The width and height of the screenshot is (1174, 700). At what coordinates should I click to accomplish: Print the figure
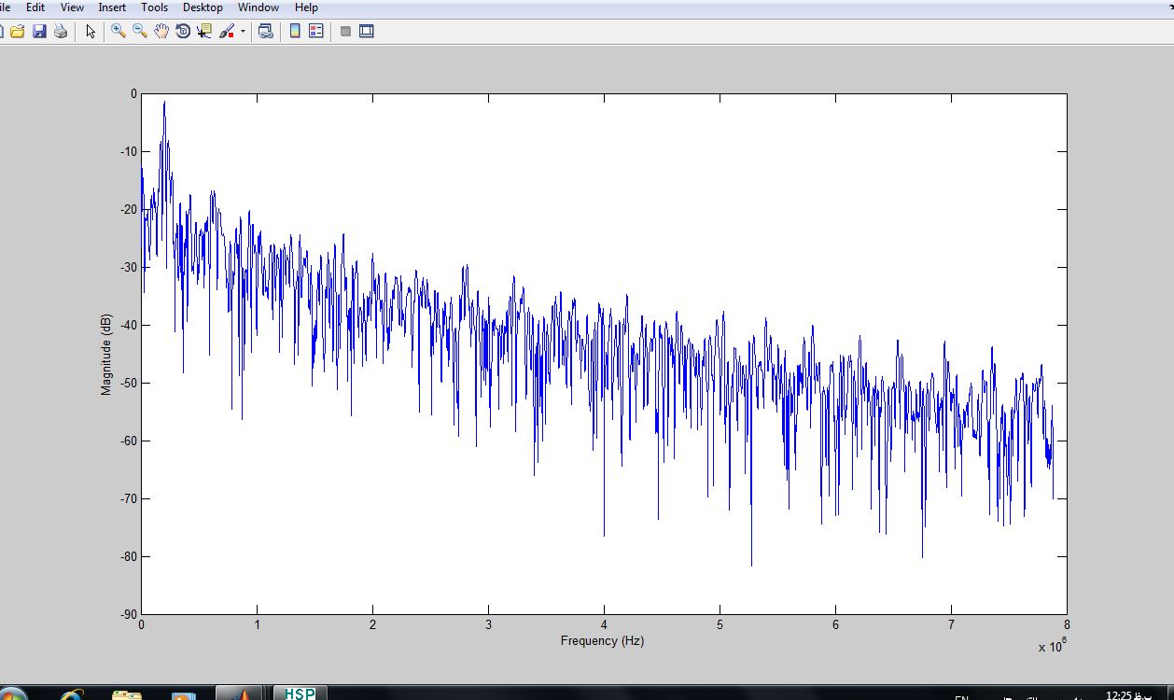61,31
